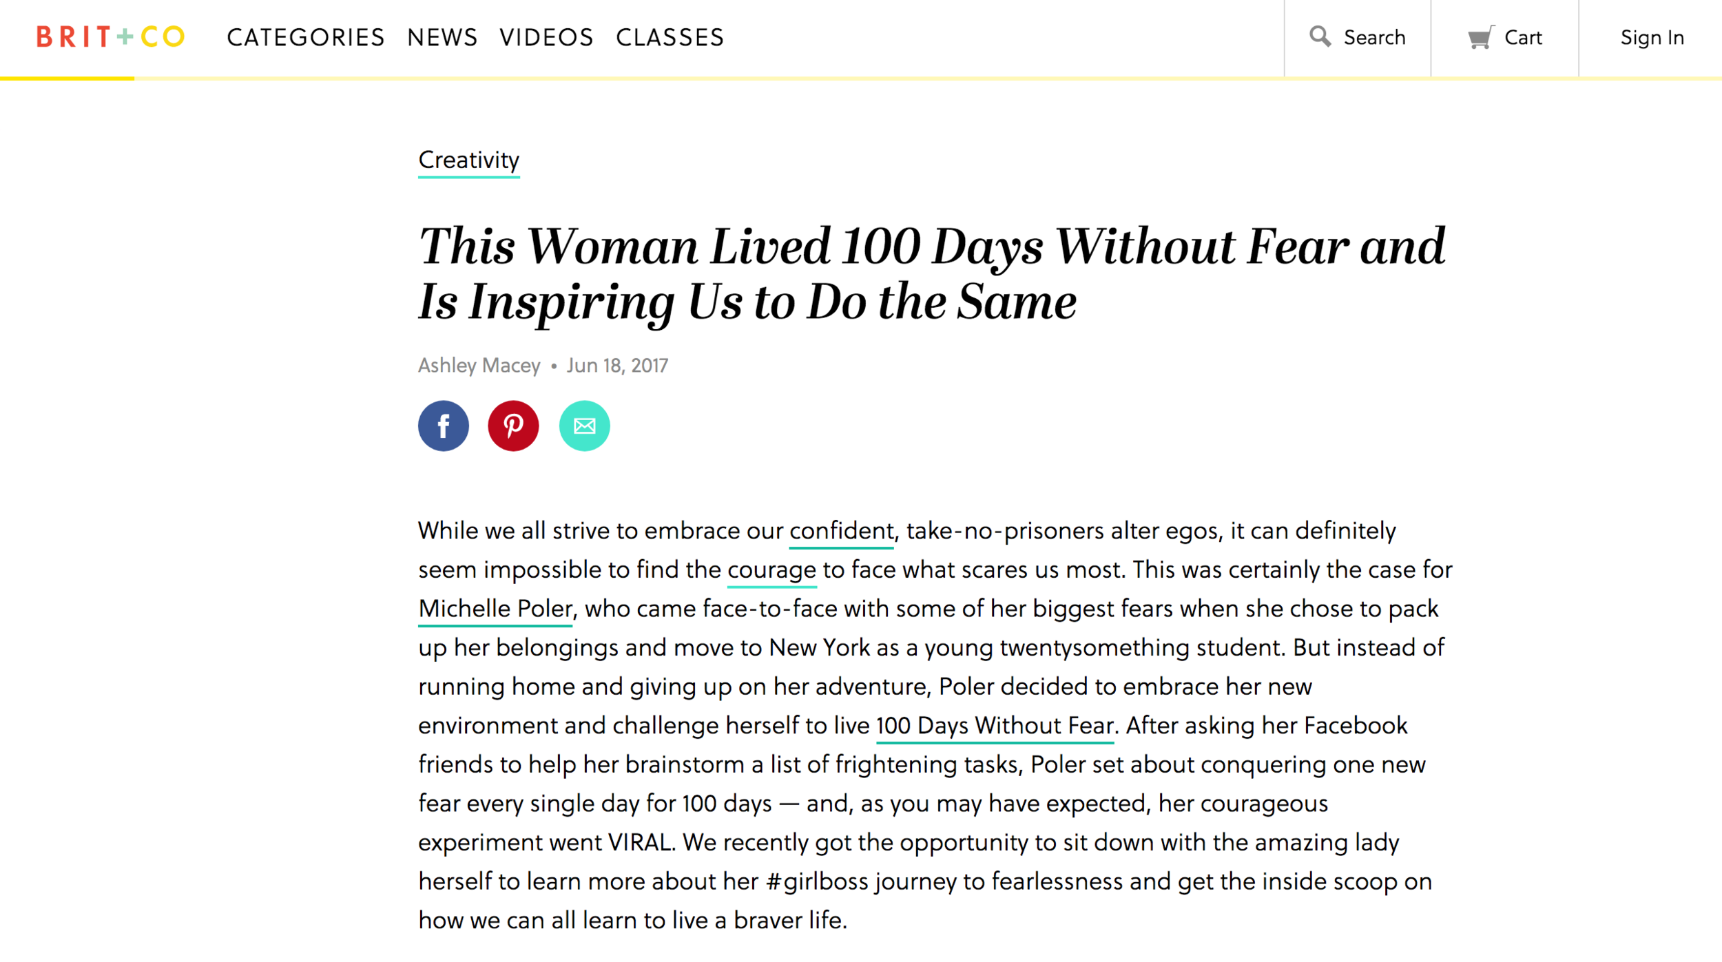The width and height of the screenshot is (1722, 962).
Task: Click the Sign In button
Action: click(x=1651, y=37)
